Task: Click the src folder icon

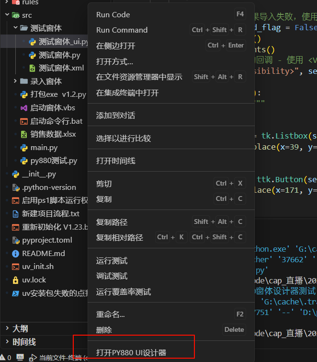Action: [16, 15]
